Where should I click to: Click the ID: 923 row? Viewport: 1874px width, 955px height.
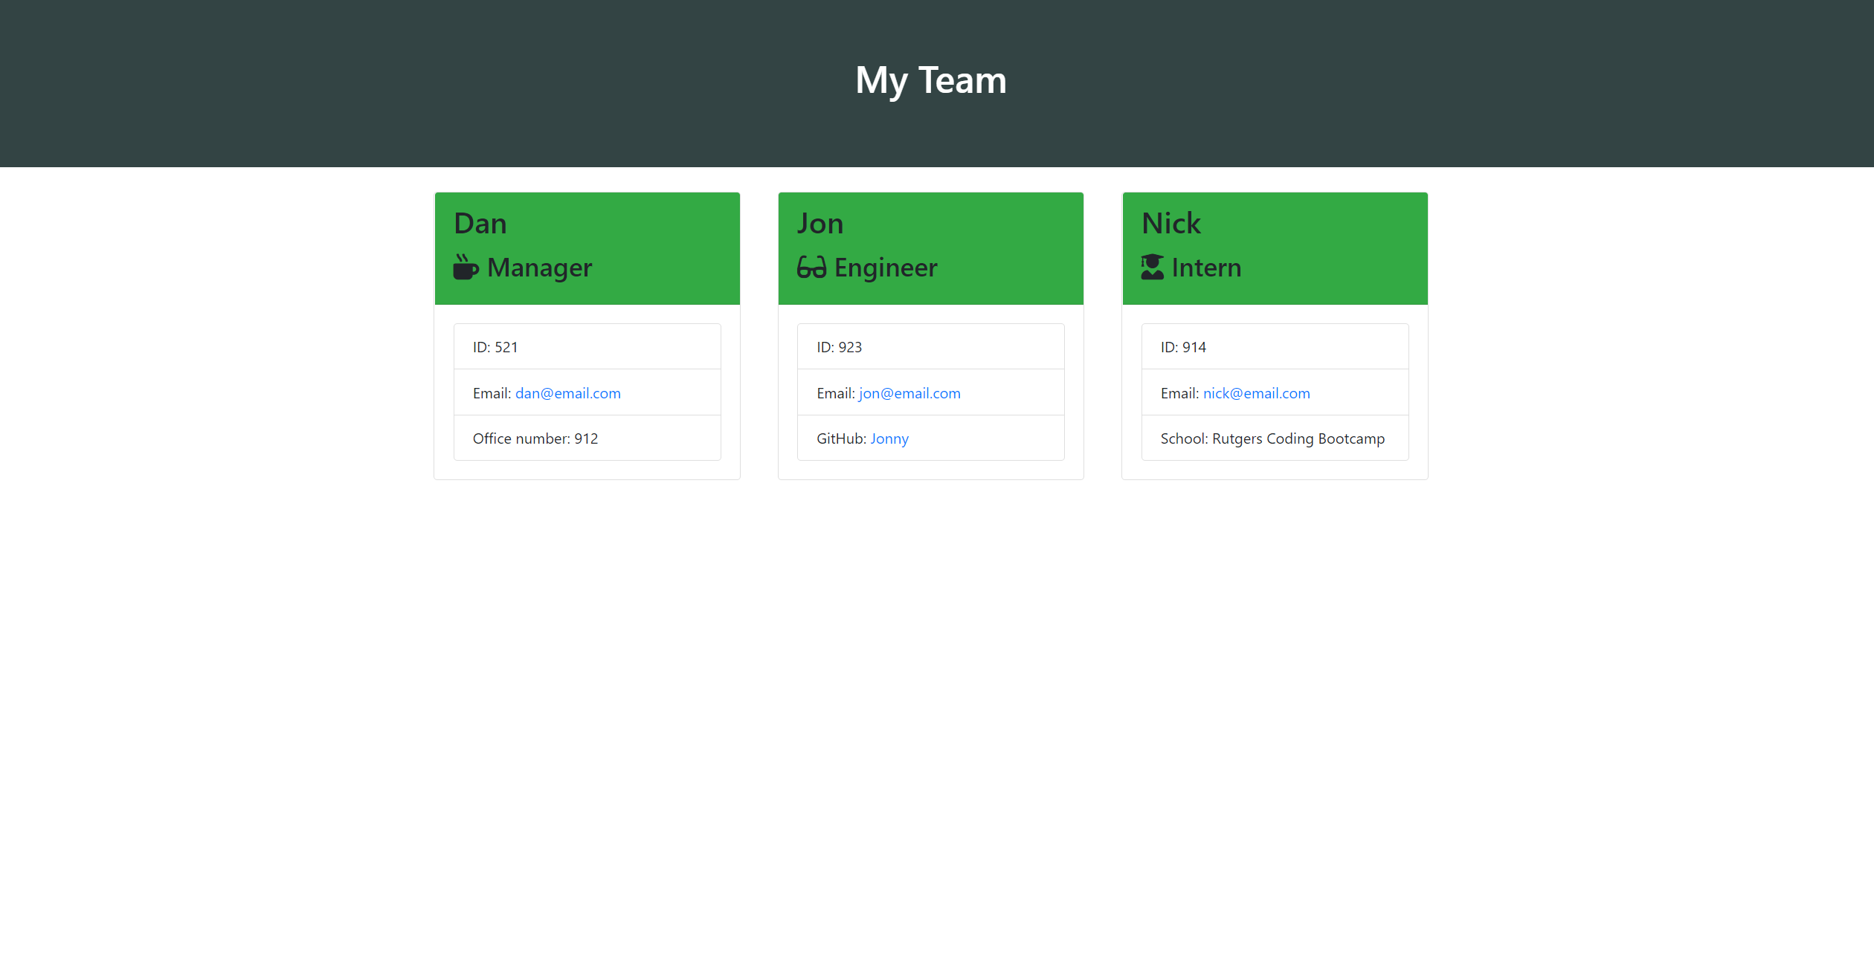coord(931,347)
